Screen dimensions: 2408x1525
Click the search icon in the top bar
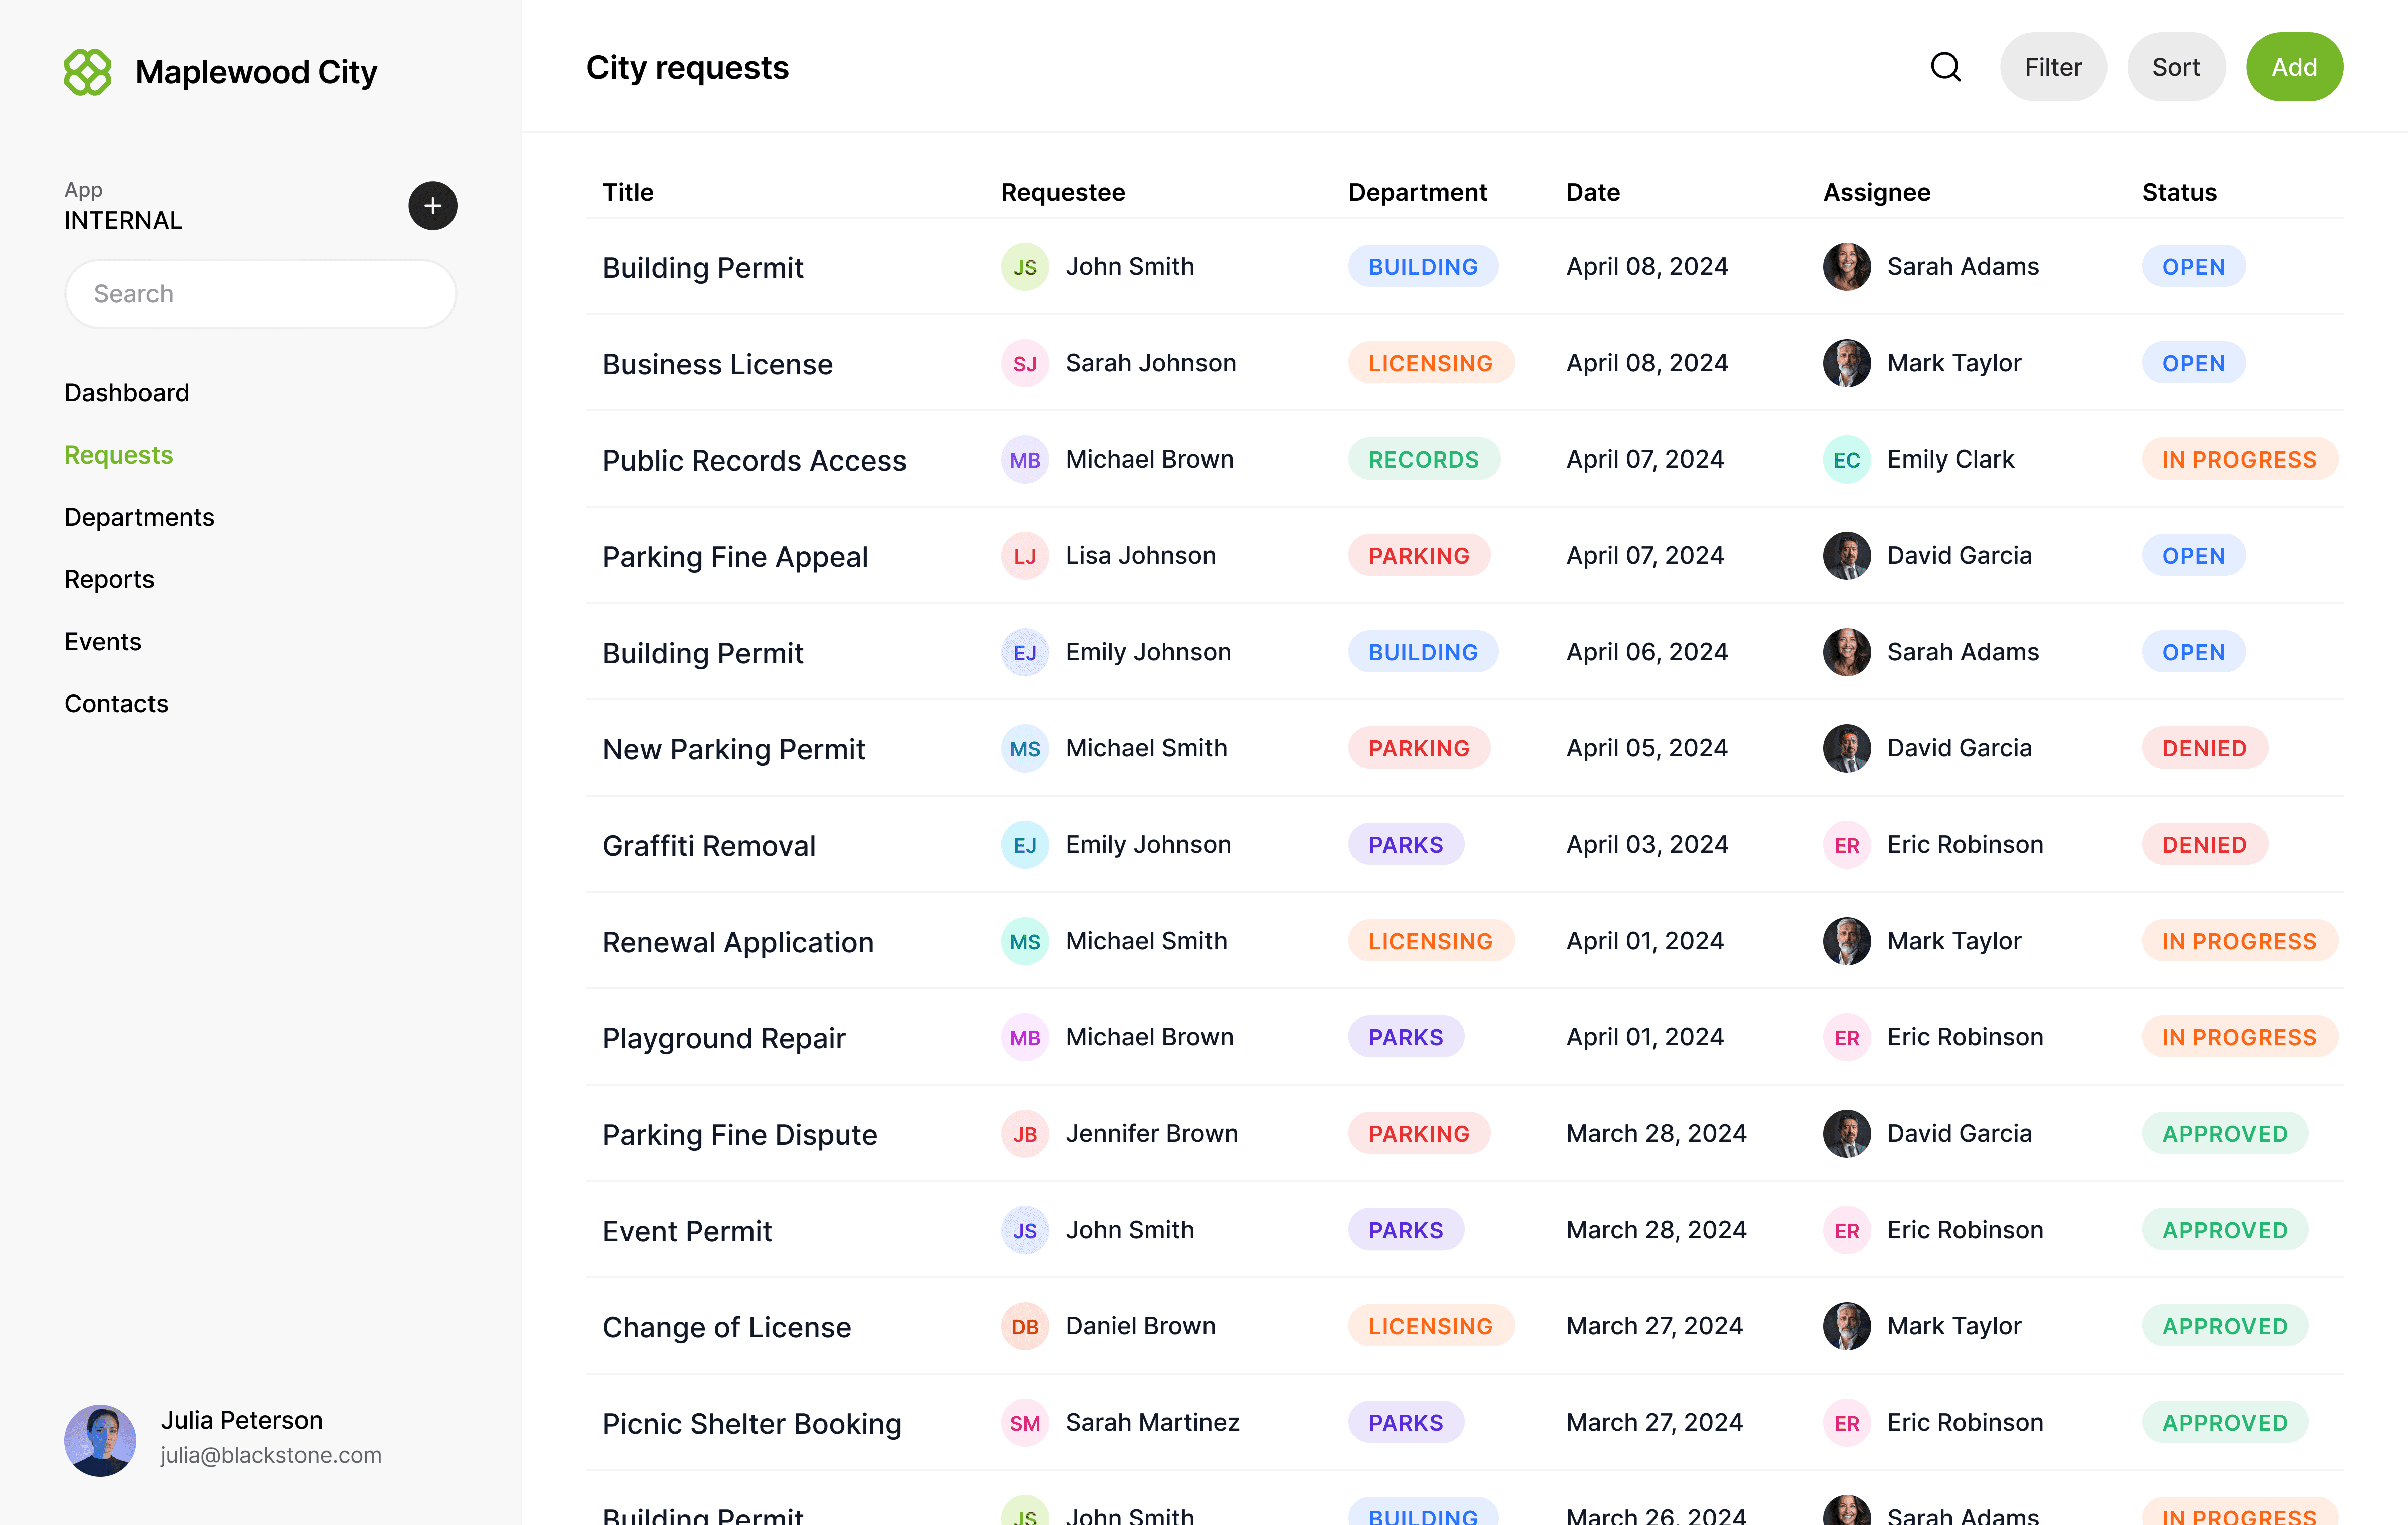(x=1945, y=66)
